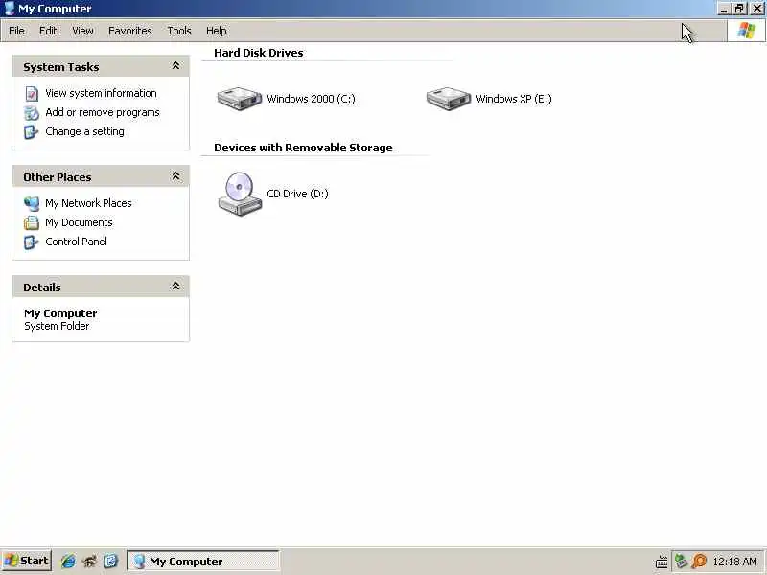Launch Internet Explorer from quick launch
Image resolution: width=767 pixels, height=575 pixels.
click(x=68, y=561)
